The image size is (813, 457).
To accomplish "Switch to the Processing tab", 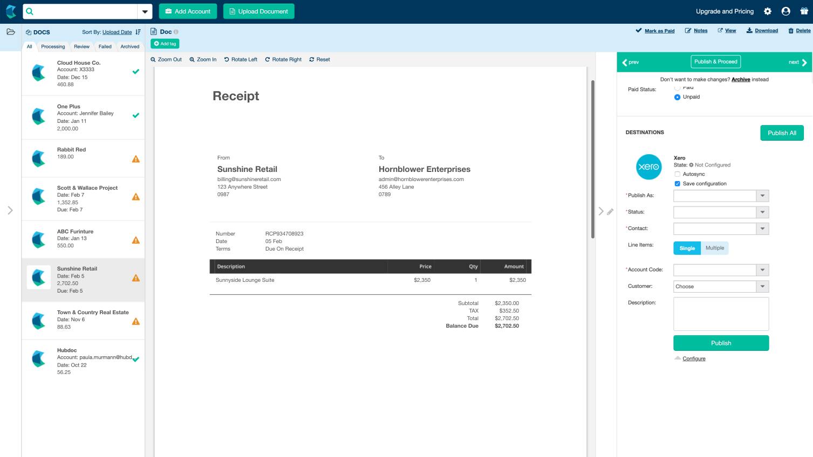I will click(x=53, y=47).
